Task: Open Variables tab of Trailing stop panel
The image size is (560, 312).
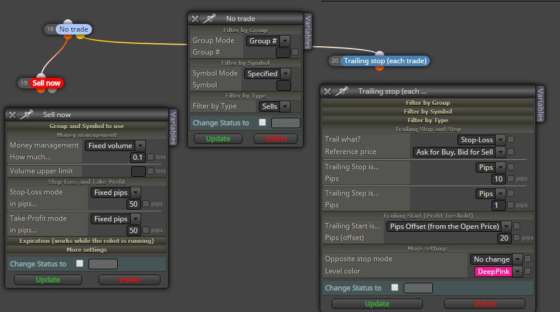Action: tap(540, 104)
